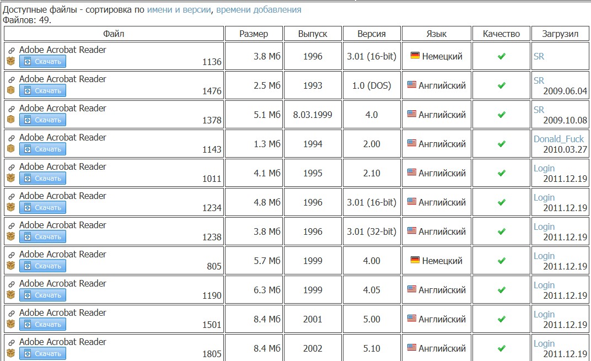Open uploader SR profile dated 2009.10.08
The width and height of the screenshot is (591, 361).
click(539, 110)
